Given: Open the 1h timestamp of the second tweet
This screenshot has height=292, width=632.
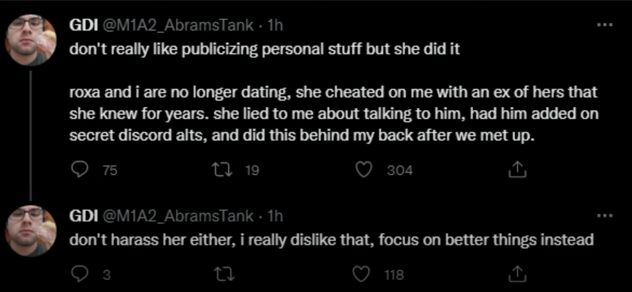Looking at the screenshot, I should point(275,216).
